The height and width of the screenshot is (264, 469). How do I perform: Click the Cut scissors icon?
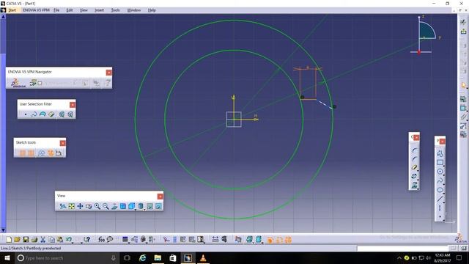pyautogui.click(x=43, y=240)
